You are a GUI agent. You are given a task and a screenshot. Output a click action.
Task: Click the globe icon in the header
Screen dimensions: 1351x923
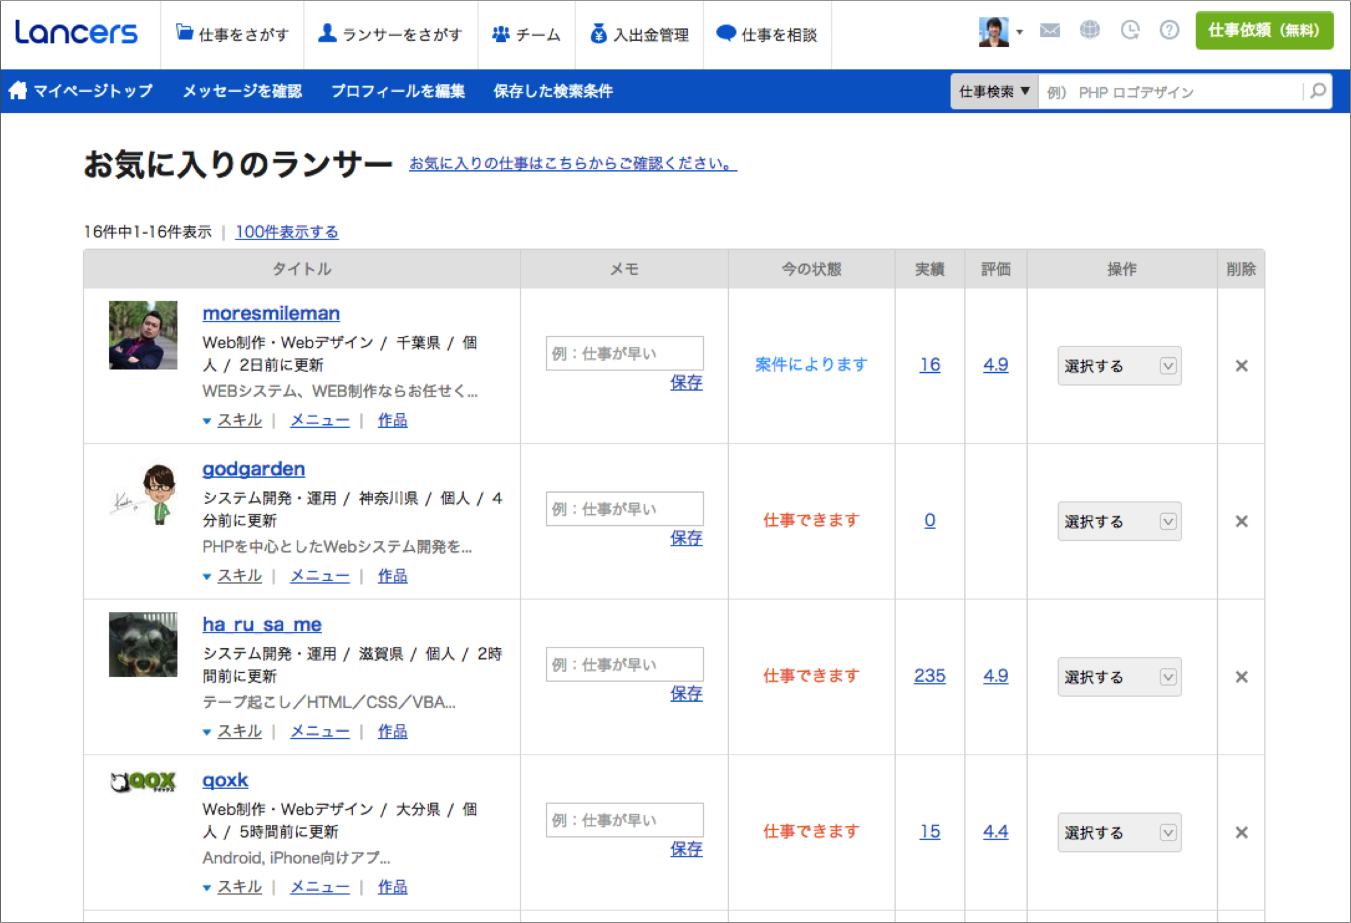tap(1089, 30)
